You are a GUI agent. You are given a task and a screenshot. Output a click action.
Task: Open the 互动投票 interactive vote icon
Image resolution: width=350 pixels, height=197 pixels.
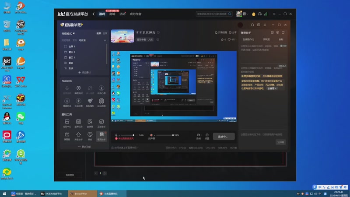point(78,102)
